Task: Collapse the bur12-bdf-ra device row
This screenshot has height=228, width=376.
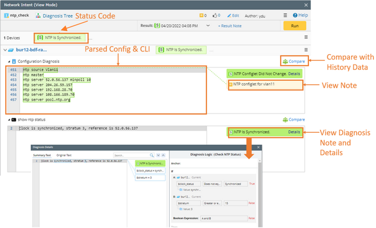Action: [x=5, y=50]
